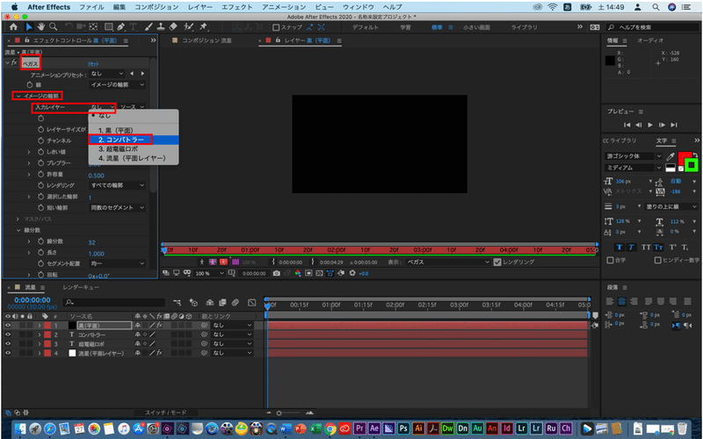Choose 4. 流星(平面レイヤー) from the list
Viewport: 703px width, 439px height.
[x=134, y=158]
